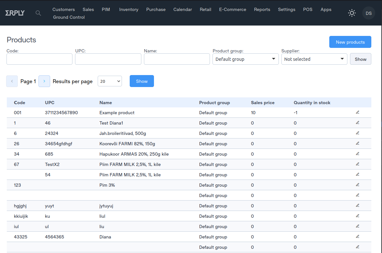Screen dimensions: 382x253
Task: Go to previous page of results
Action: coord(12,81)
